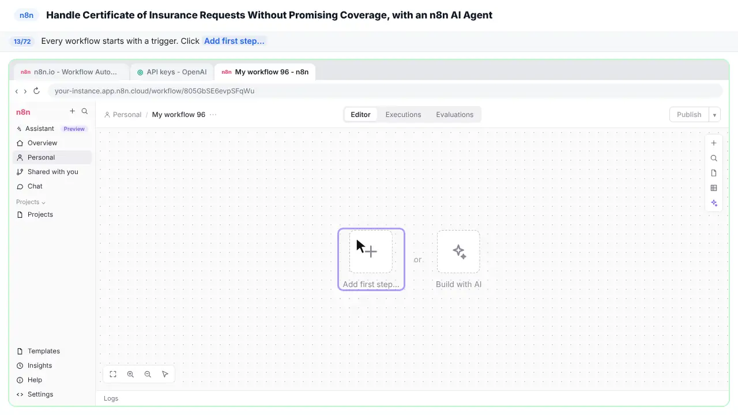Open the sticky note page icon on the right toolbar

tap(714, 173)
